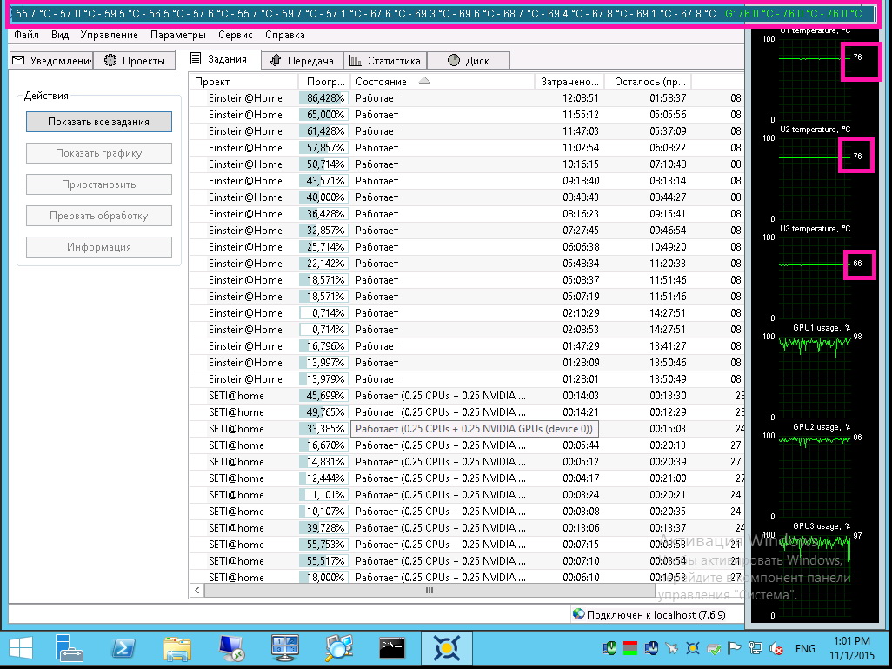Click the Показать все задания button
Viewport: 892px width, 669px height.
[99, 122]
